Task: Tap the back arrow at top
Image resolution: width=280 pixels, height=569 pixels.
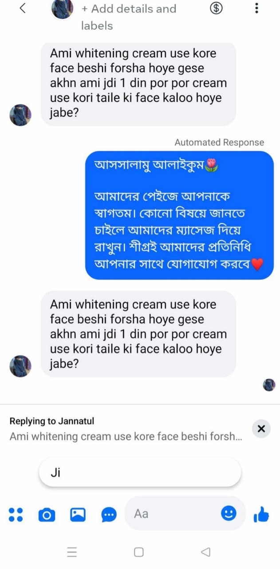Action: (23, 8)
